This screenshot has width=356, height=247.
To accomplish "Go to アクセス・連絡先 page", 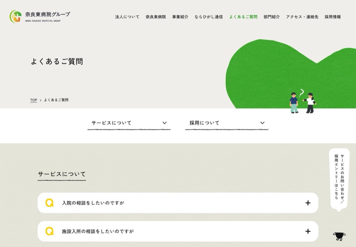I will (x=302, y=17).
